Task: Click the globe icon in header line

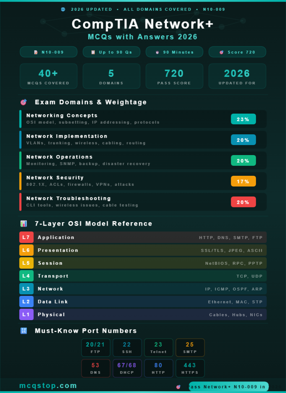Action: pos(63,10)
